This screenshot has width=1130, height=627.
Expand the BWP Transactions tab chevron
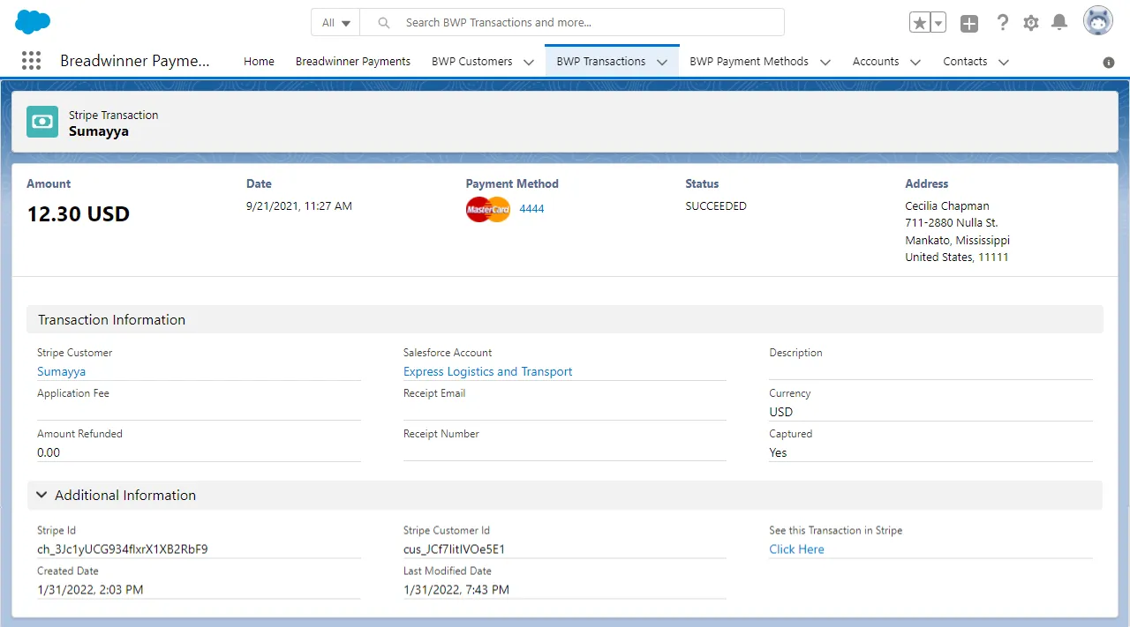click(662, 62)
